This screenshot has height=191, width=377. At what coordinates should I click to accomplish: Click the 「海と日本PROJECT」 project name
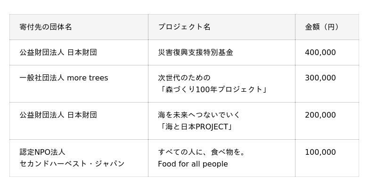[196, 127]
